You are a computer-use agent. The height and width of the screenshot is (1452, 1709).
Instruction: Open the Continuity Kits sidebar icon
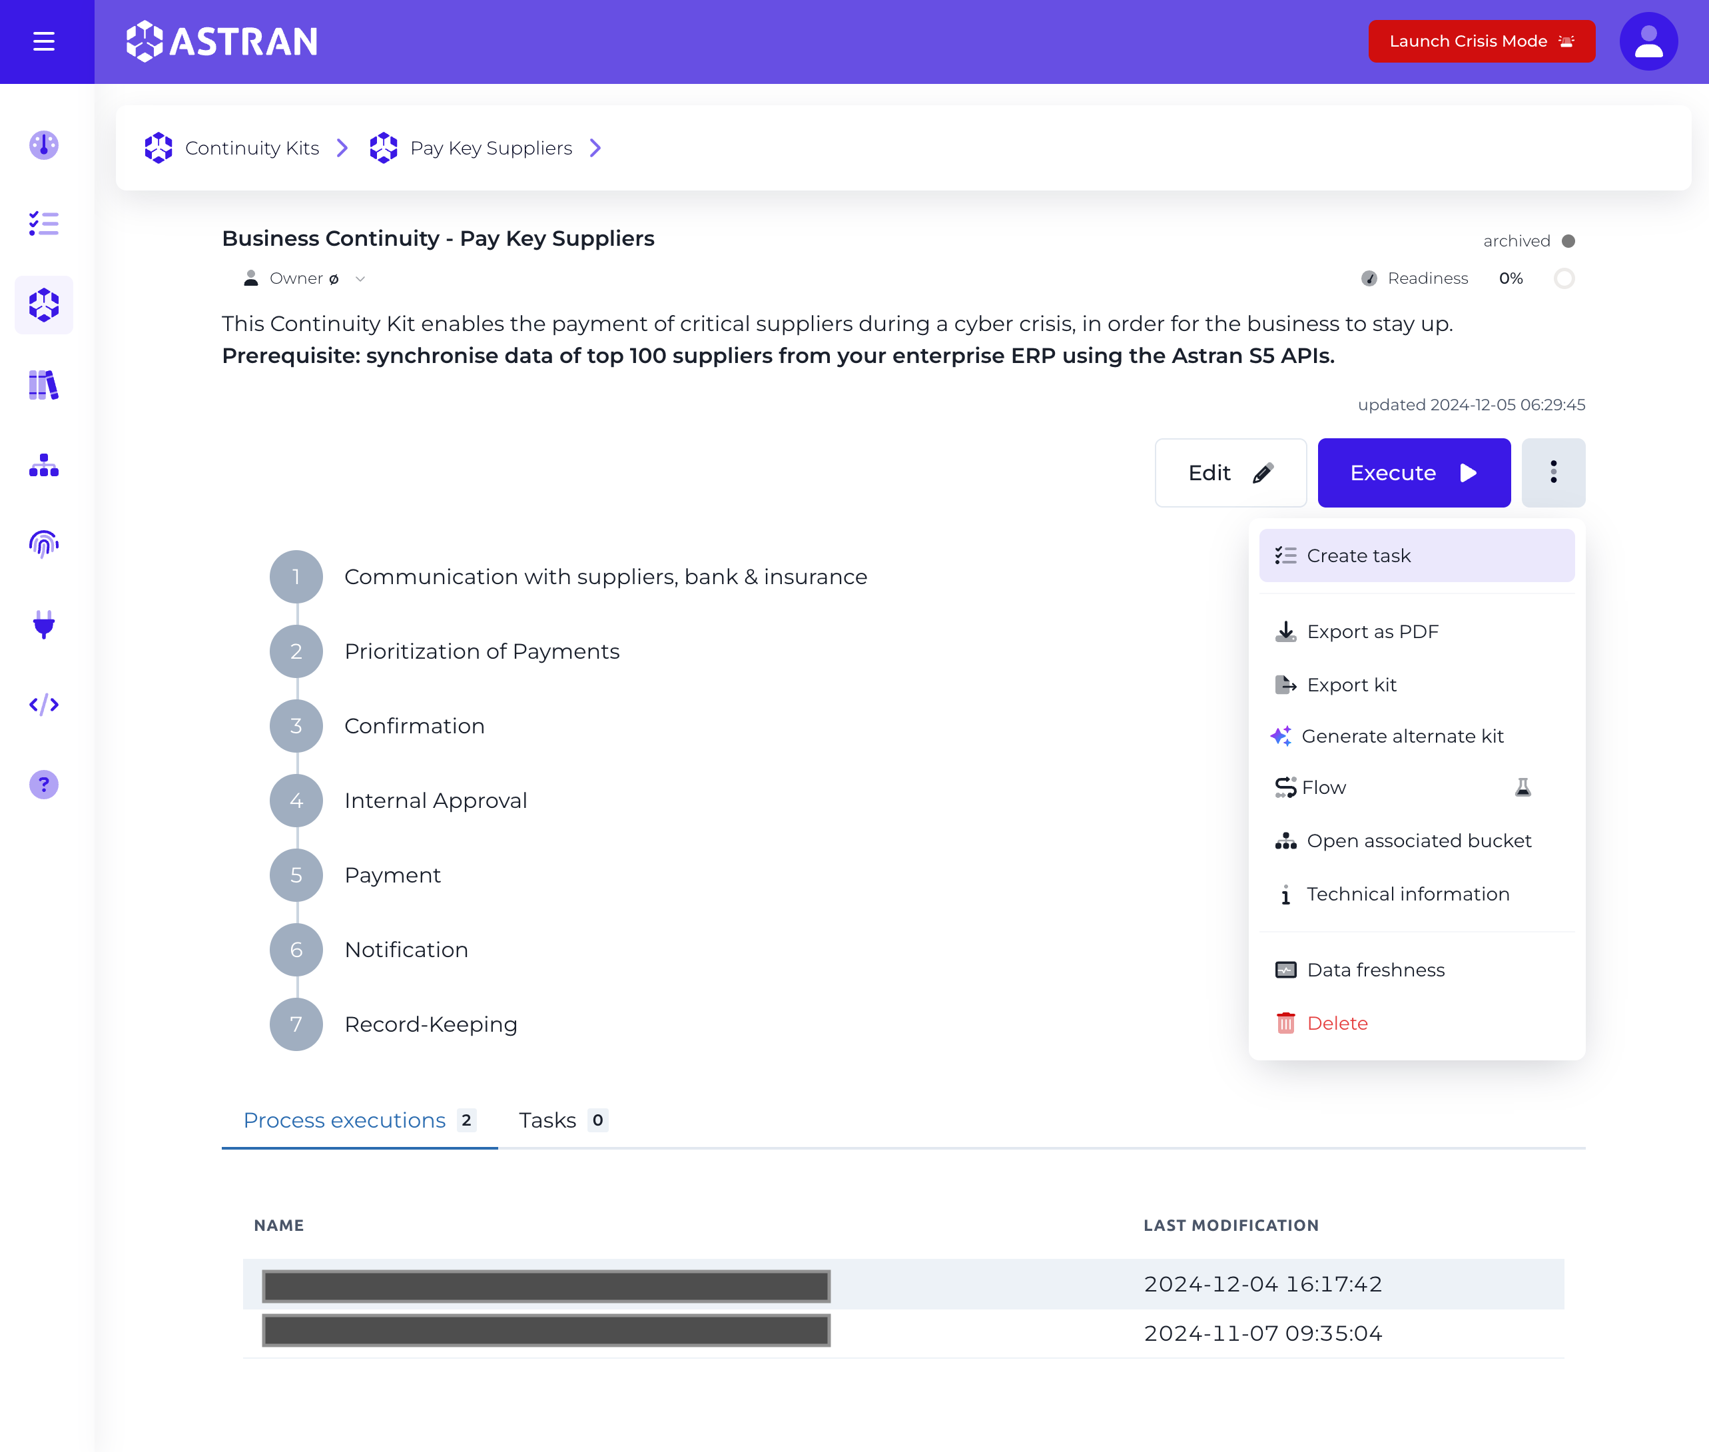(44, 305)
